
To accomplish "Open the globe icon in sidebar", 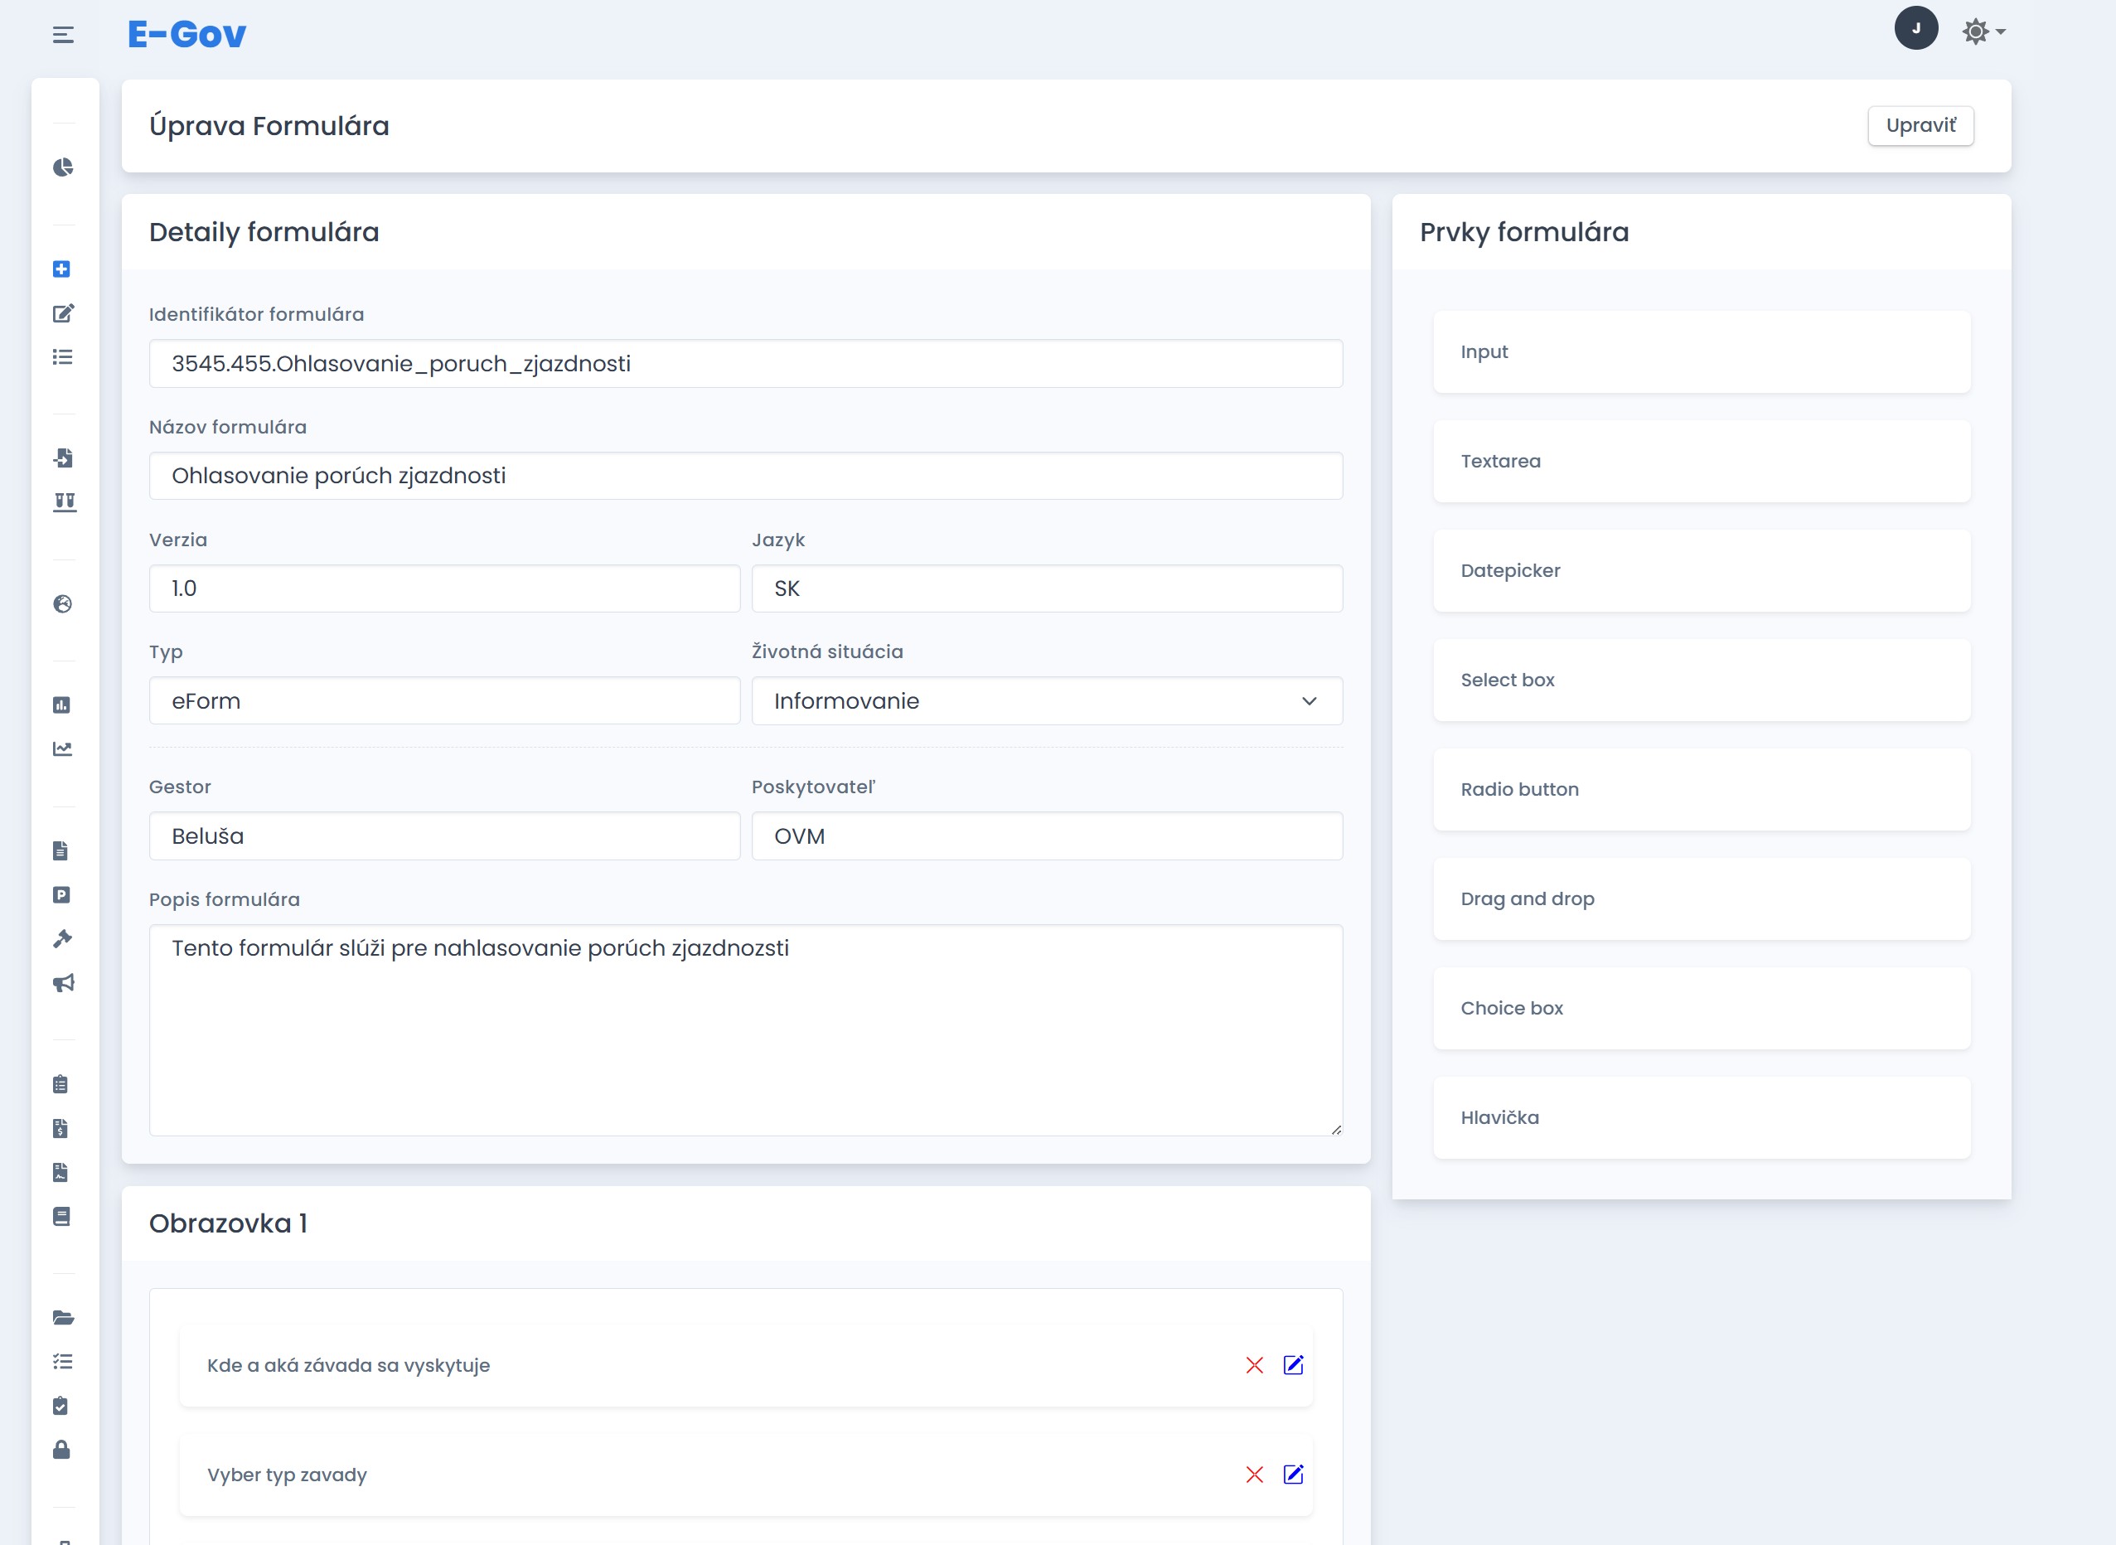I will 63,604.
